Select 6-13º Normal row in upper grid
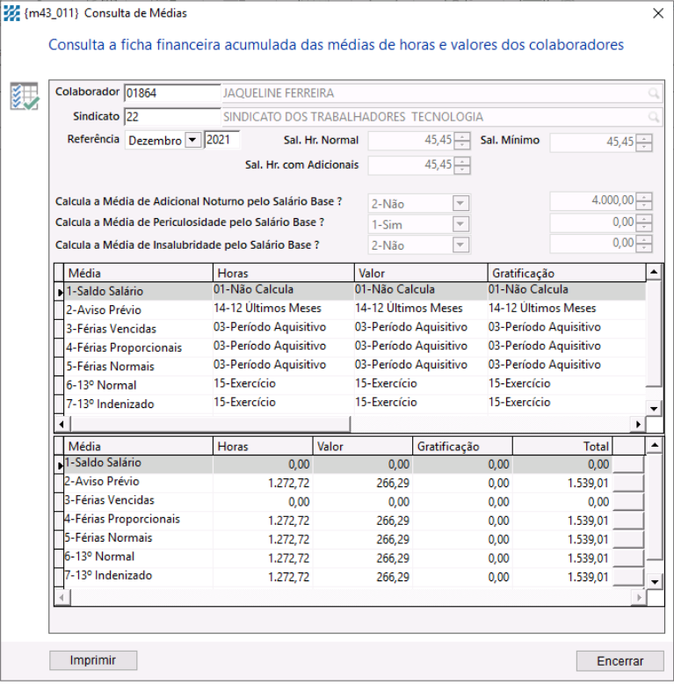674x685 pixels. (x=354, y=384)
